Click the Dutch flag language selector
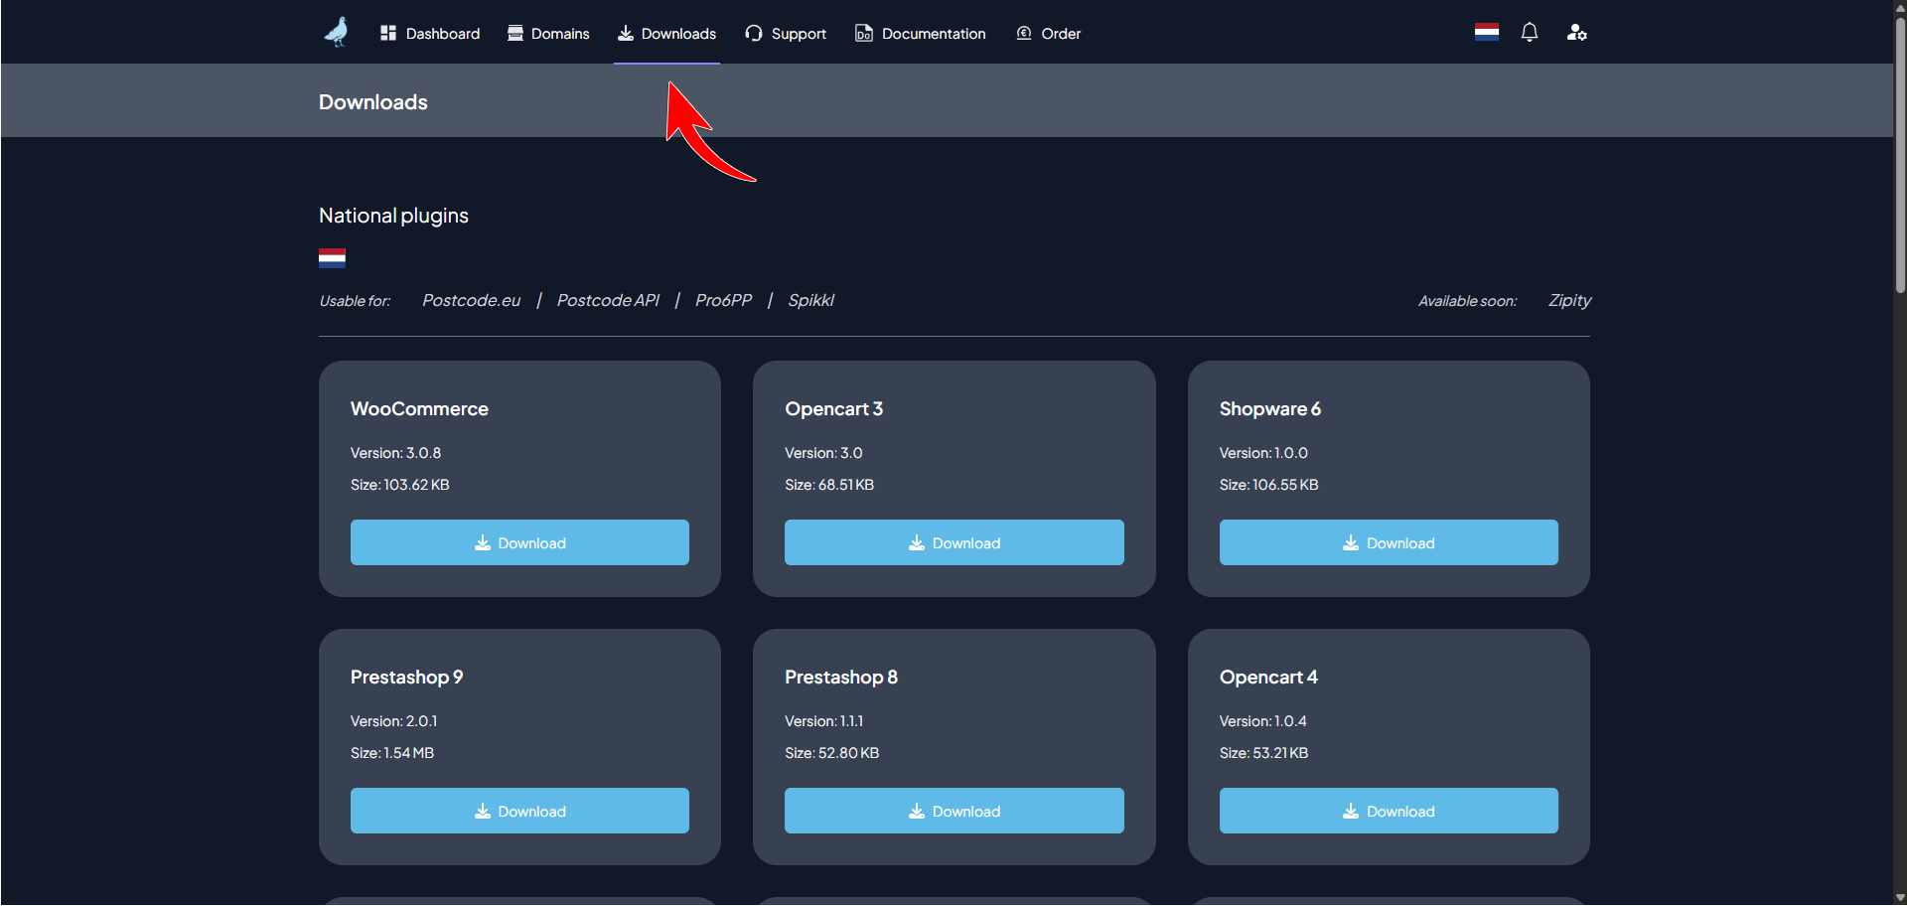The image size is (1907, 906). coord(1486,33)
